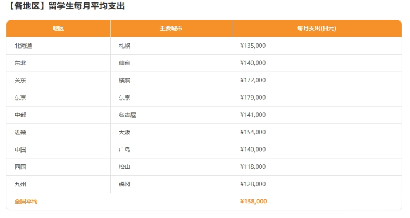
Task: Select the 东北 region cell
Action: 58,63
